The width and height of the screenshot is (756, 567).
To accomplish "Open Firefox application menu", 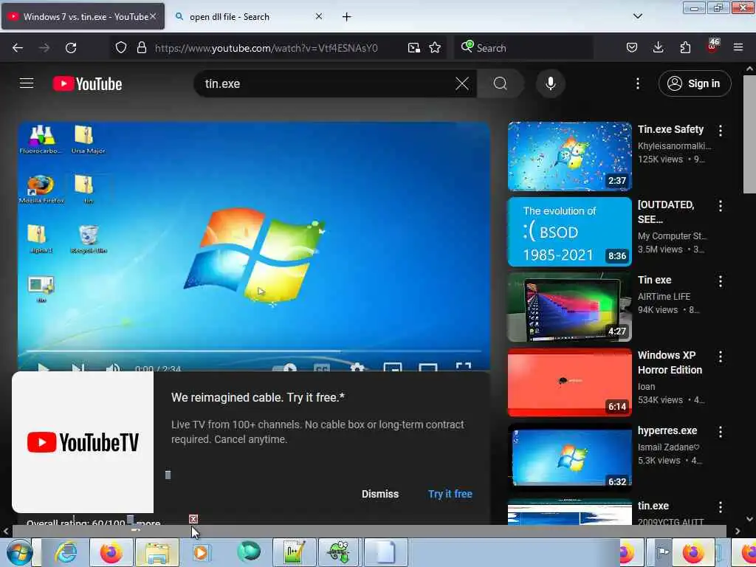I will coord(738,47).
